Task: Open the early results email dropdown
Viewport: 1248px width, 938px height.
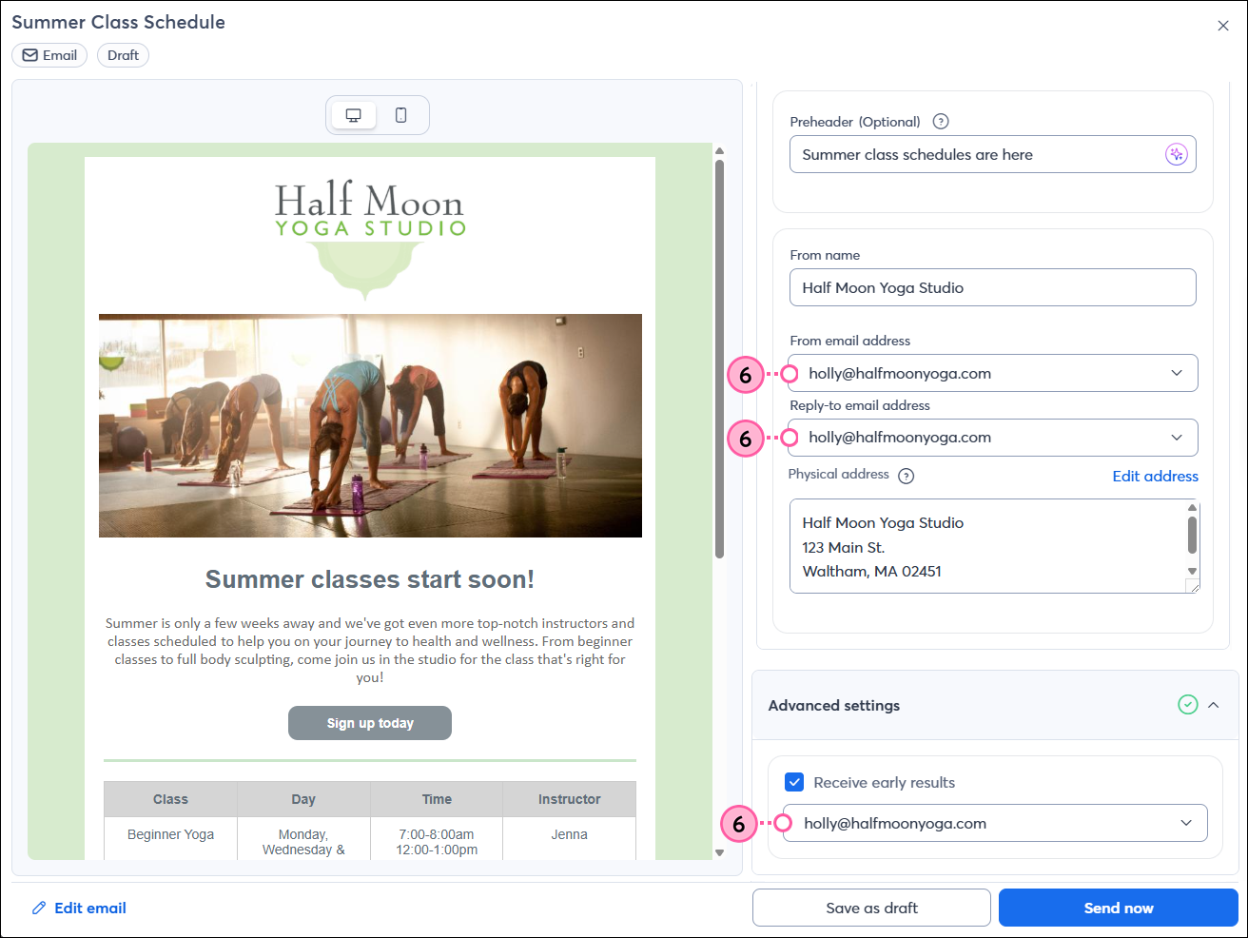Action: tap(1186, 823)
